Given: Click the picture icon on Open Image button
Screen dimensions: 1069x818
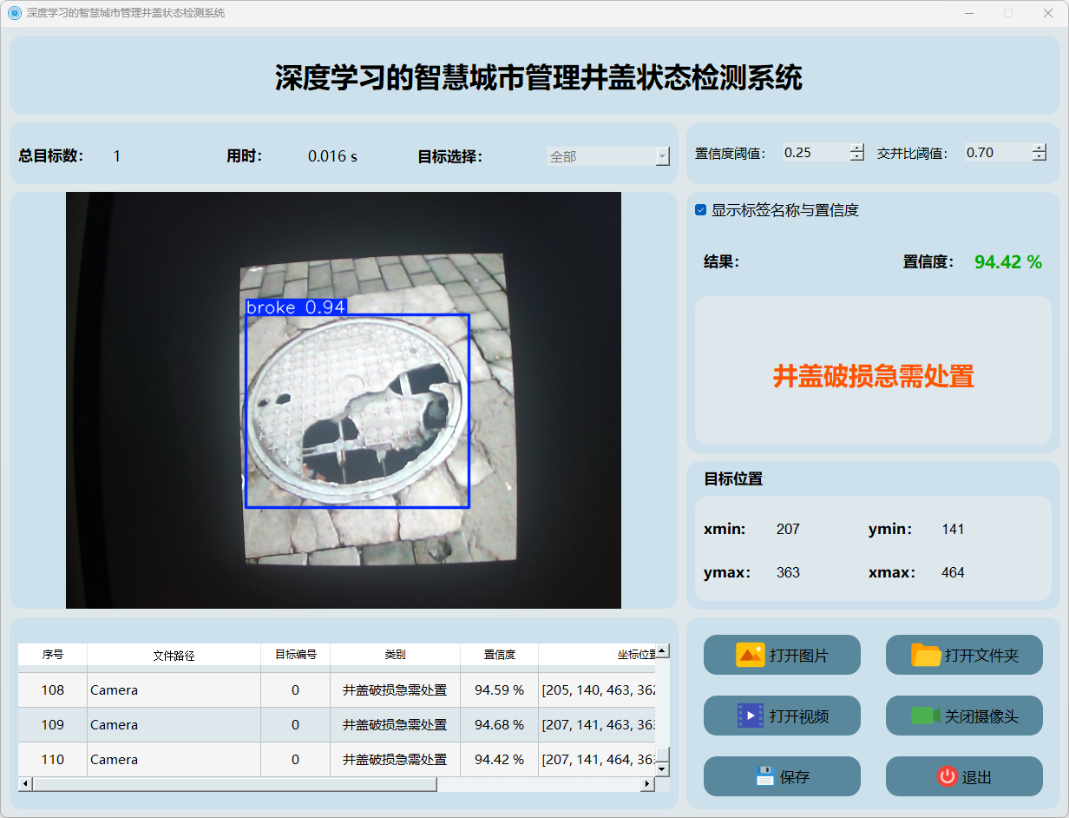Looking at the screenshot, I should 750,655.
